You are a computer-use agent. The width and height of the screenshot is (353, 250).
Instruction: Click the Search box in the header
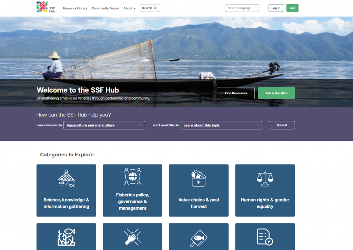150,8
